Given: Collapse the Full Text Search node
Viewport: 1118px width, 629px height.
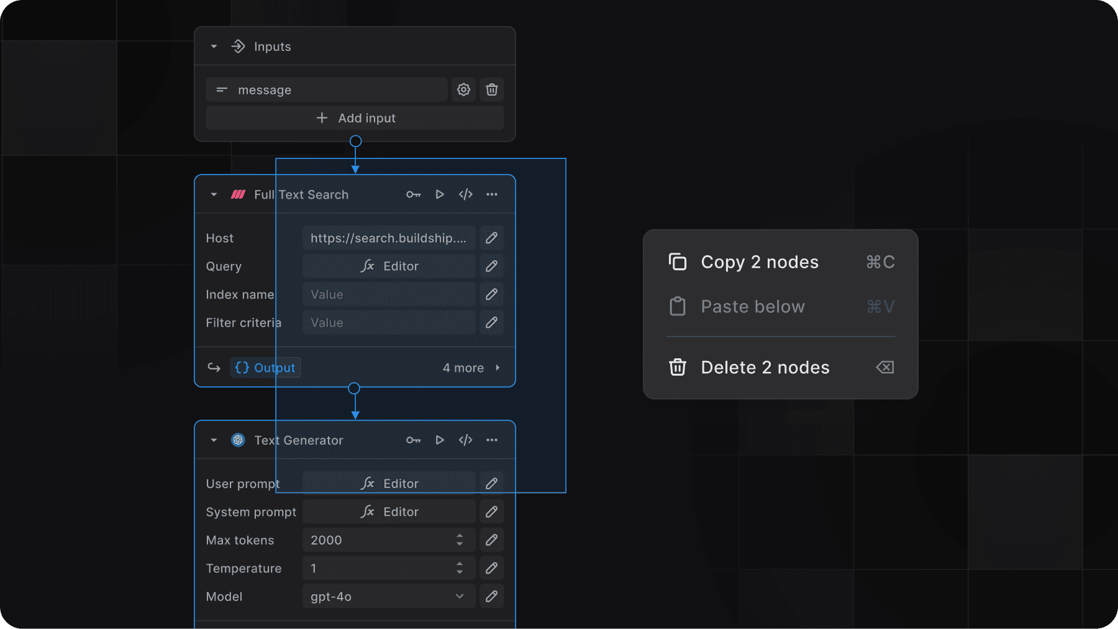Looking at the screenshot, I should [214, 194].
